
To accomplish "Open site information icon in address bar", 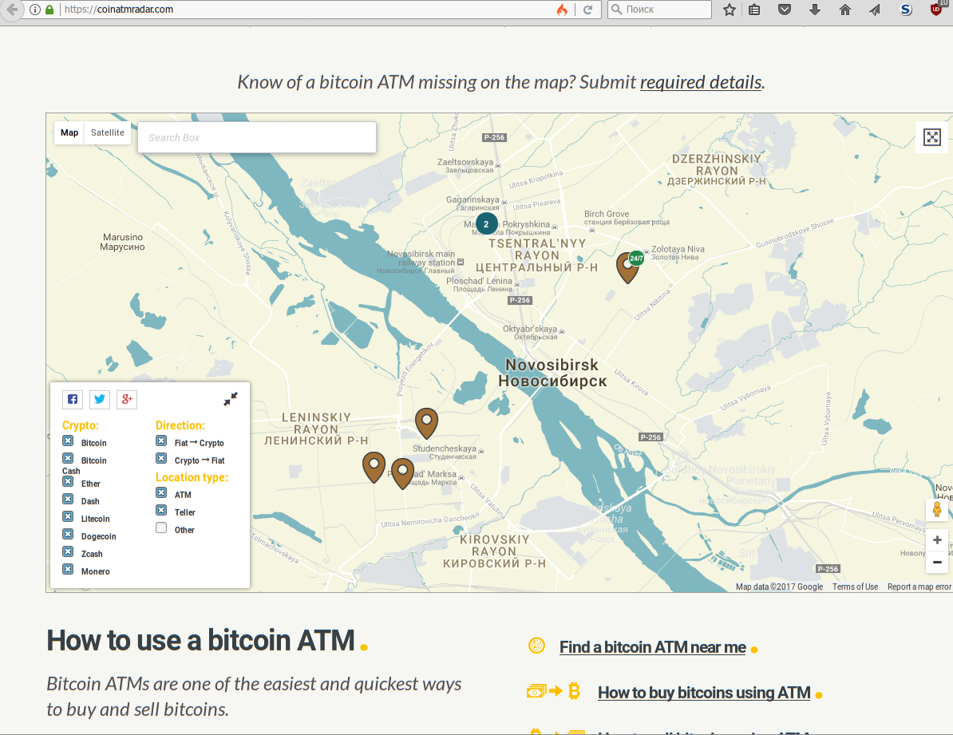I will [34, 9].
